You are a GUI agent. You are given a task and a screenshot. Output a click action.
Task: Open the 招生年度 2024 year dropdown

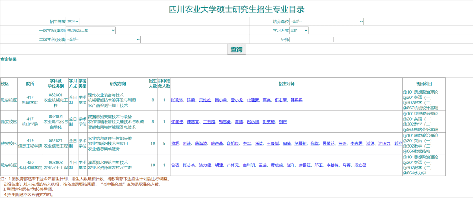click(x=72, y=22)
